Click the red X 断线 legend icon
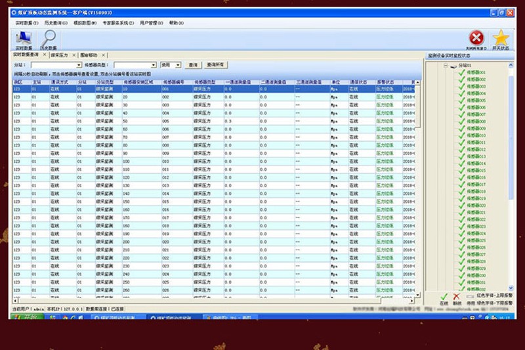The height and width of the screenshot is (350, 525). (x=456, y=297)
